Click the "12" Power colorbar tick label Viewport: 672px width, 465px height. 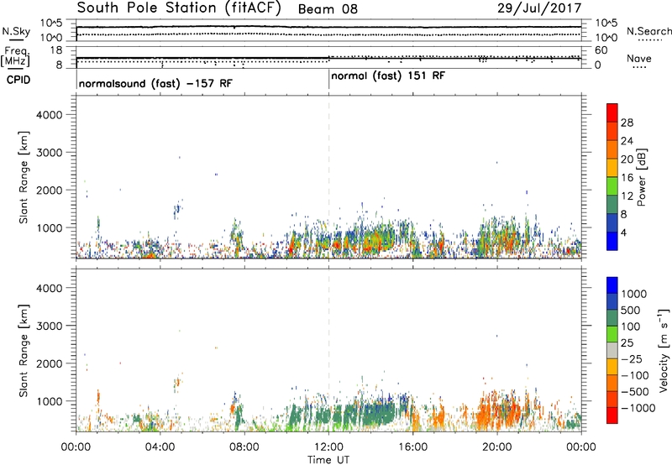pyautogui.click(x=627, y=196)
